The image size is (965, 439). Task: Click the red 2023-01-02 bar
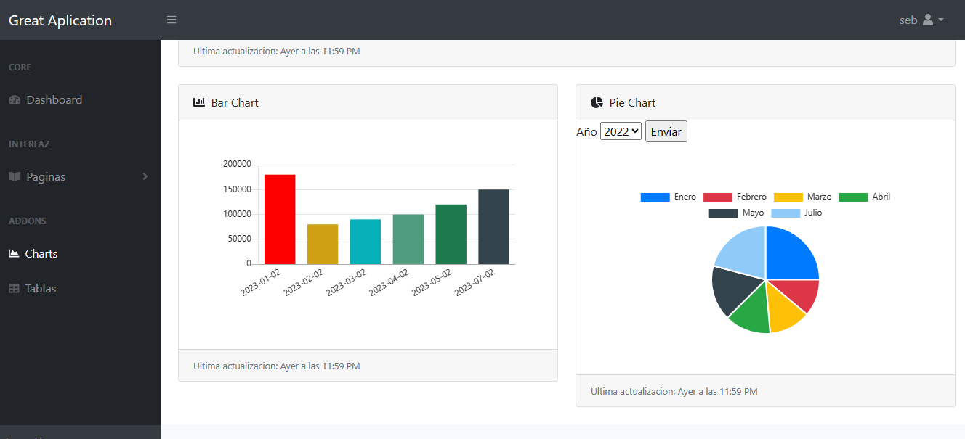point(280,219)
